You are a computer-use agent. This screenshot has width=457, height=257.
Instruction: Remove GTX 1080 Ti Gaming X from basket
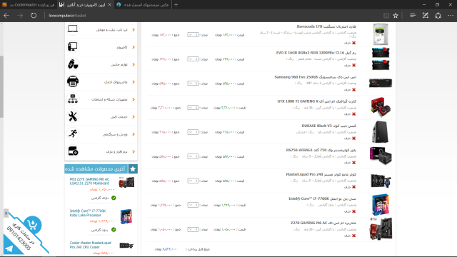[353, 114]
